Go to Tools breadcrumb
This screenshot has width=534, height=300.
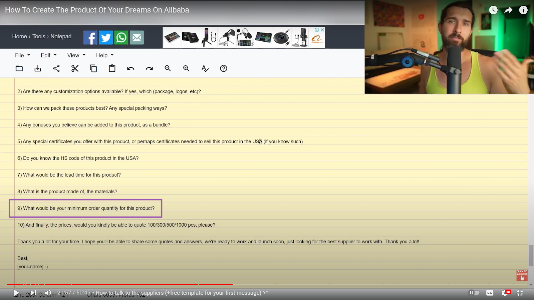39,36
